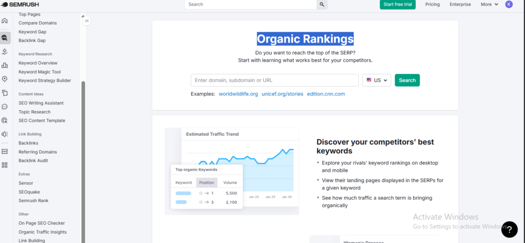The width and height of the screenshot is (525, 243).
Task: Click the Start free trial button
Action: point(397,5)
